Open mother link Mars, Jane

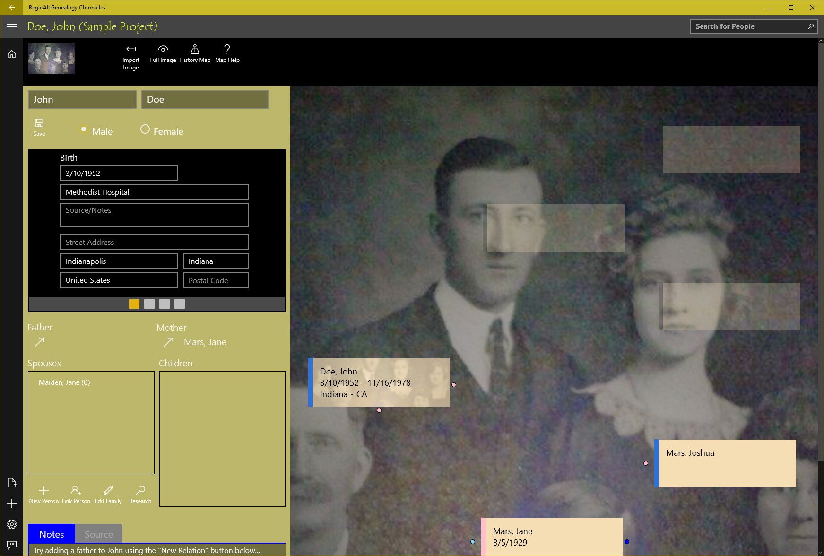pyautogui.click(x=205, y=342)
